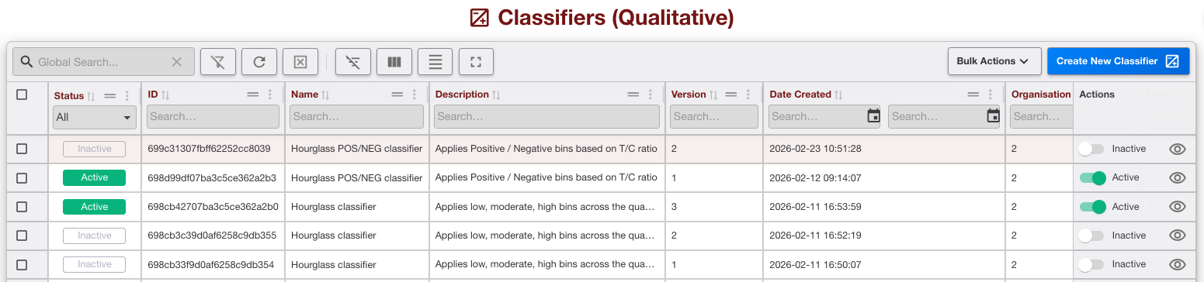Click the Create New Classifier button
Image resolution: width=1204 pixels, height=282 pixels.
(x=1118, y=61)
